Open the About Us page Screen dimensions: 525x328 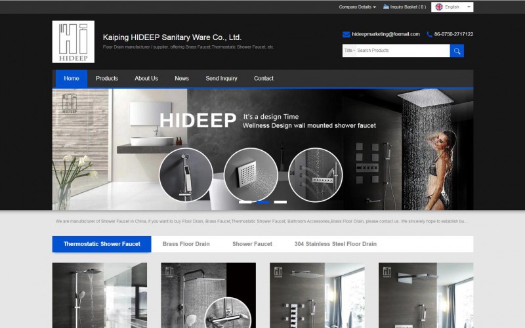146,79
